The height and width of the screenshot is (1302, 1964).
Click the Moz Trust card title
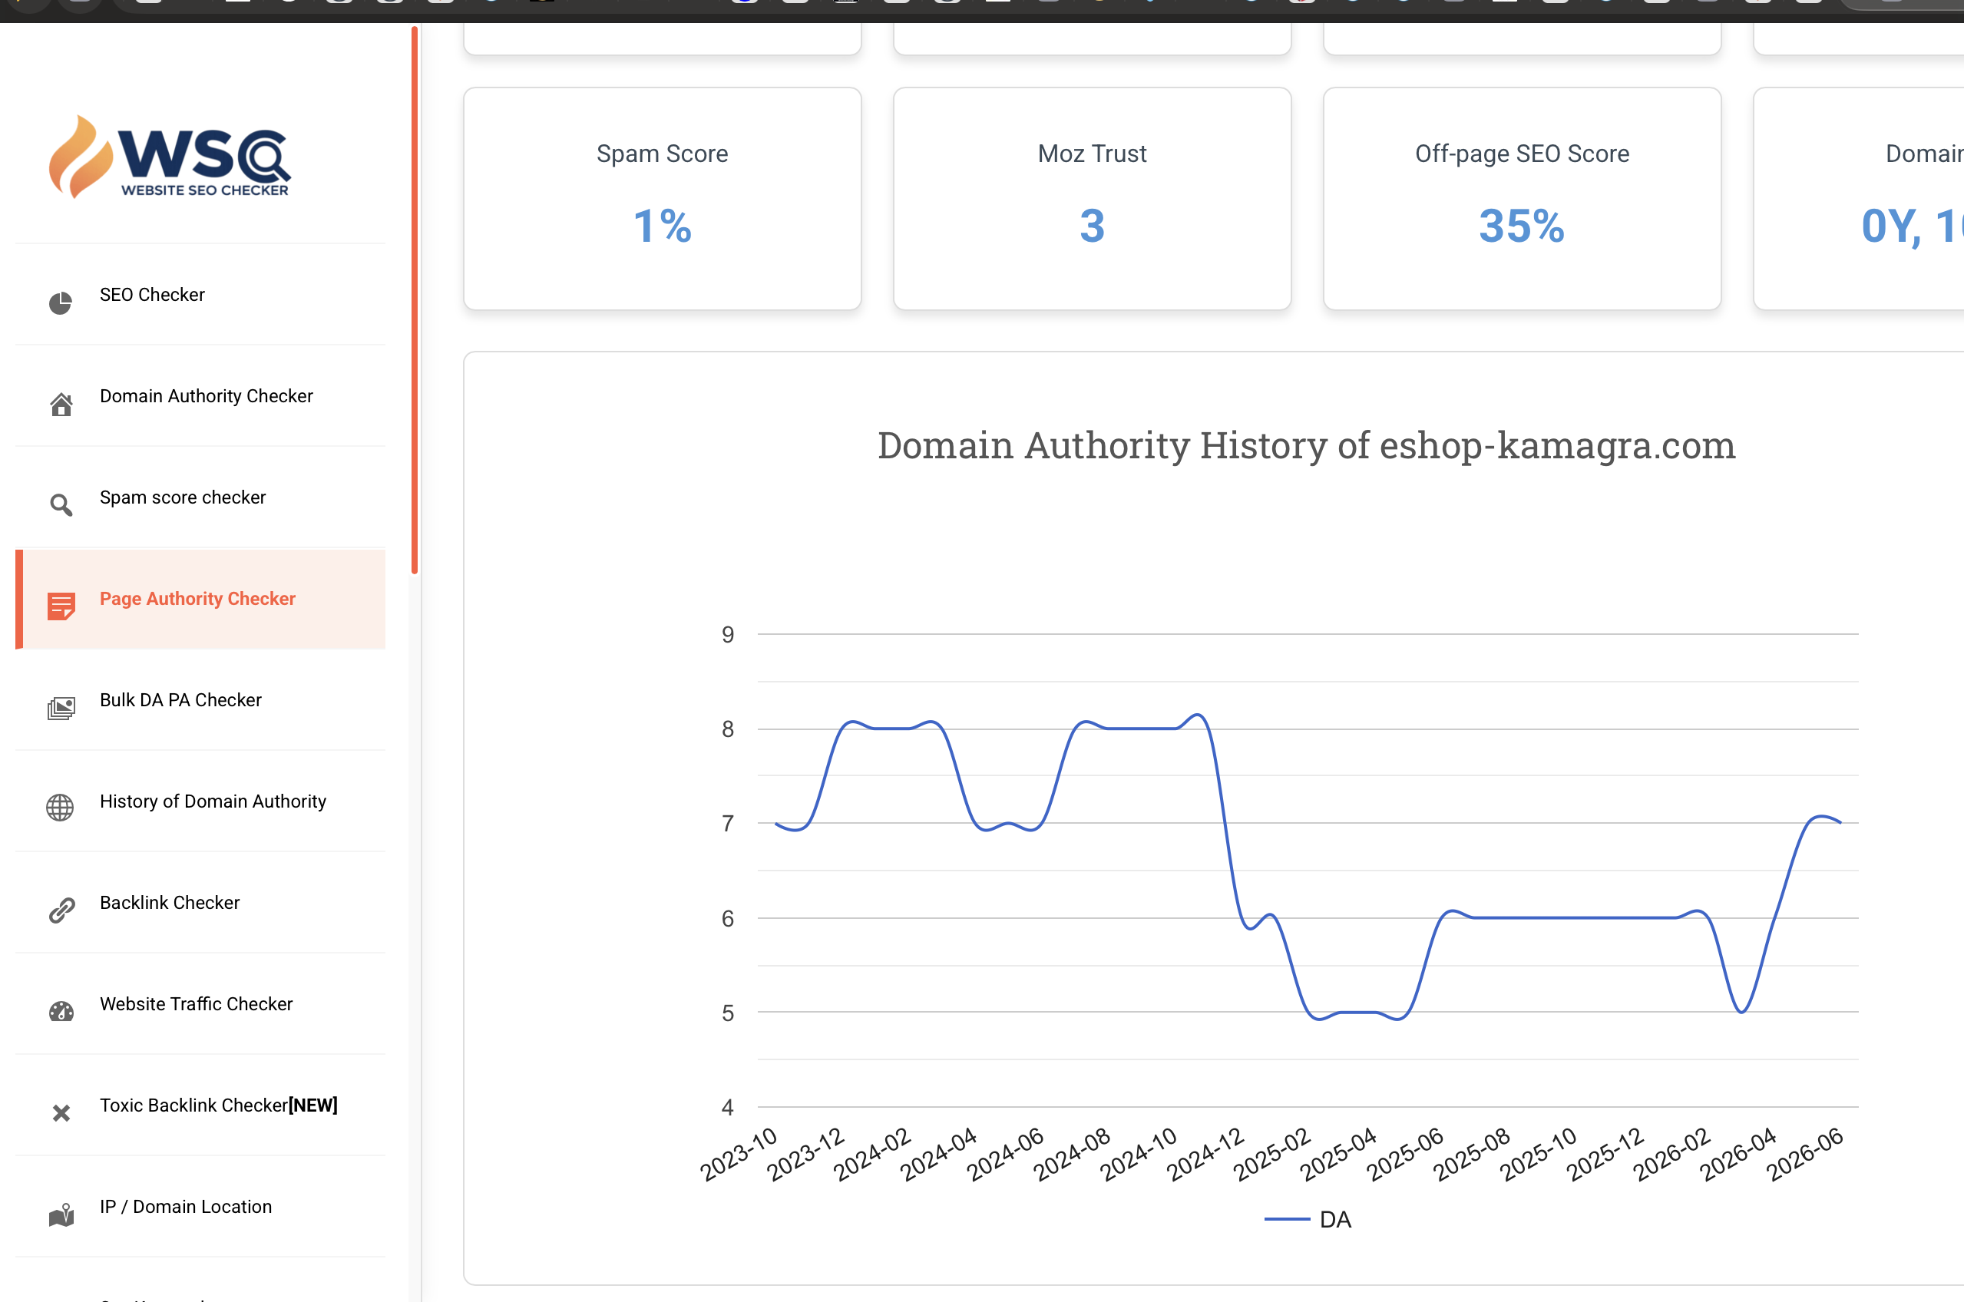[x=1092, y=154]
